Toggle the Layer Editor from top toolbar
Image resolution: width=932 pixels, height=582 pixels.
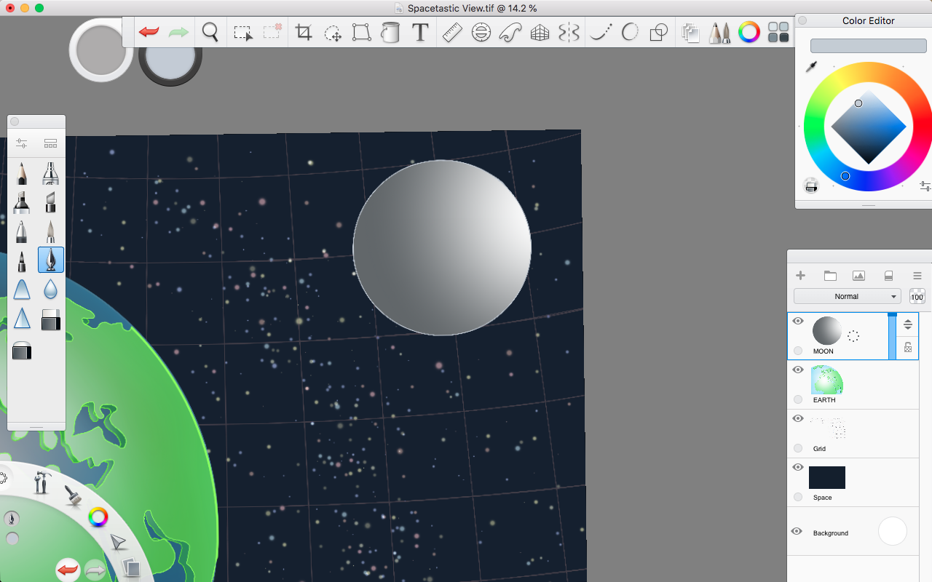click(x=691, y=33)
